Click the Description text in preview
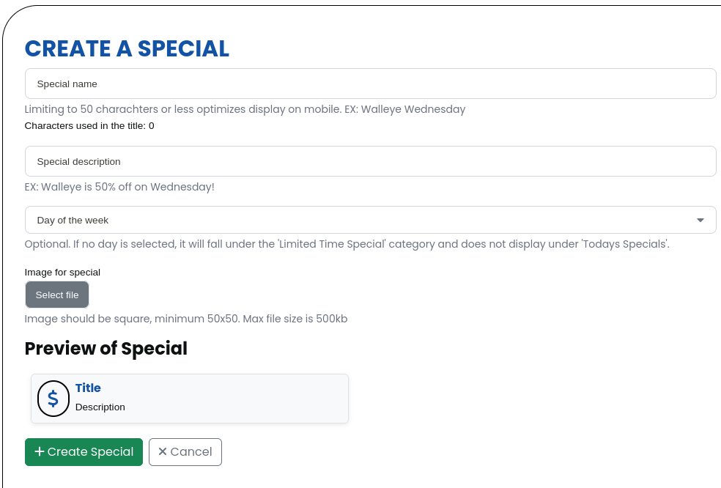 (100, 407)
